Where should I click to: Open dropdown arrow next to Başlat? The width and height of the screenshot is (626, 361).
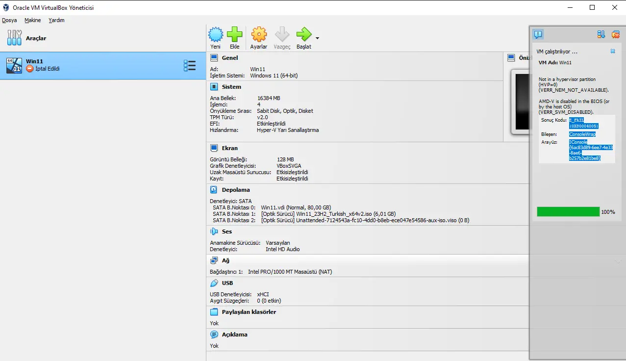coord(318,38)
